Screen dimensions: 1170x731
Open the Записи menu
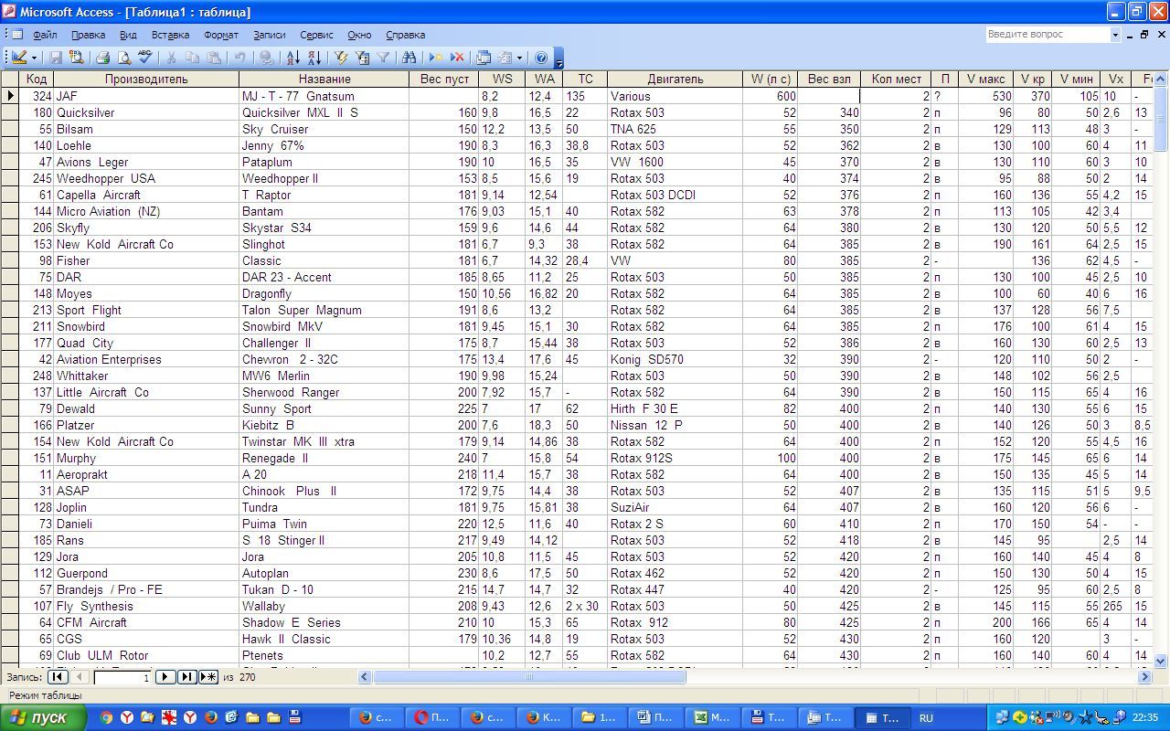coord(269,35)
